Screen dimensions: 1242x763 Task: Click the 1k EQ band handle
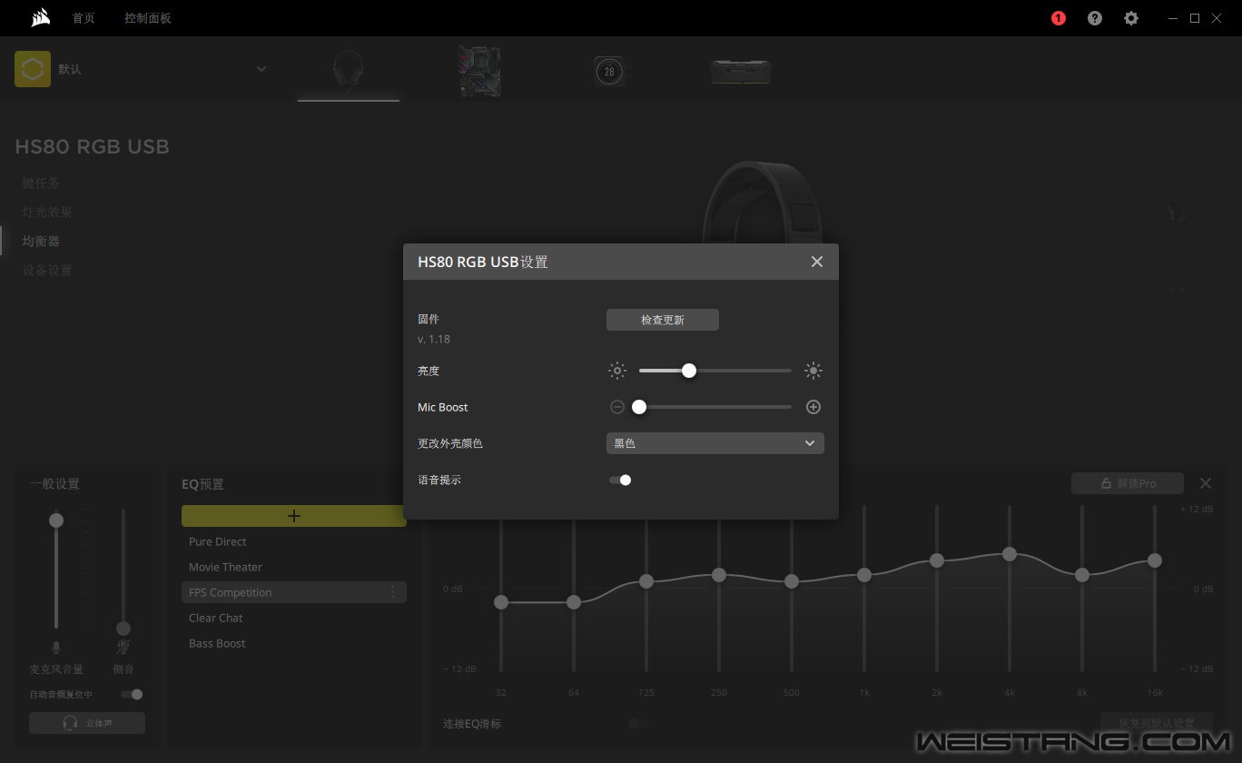(864, 575)
